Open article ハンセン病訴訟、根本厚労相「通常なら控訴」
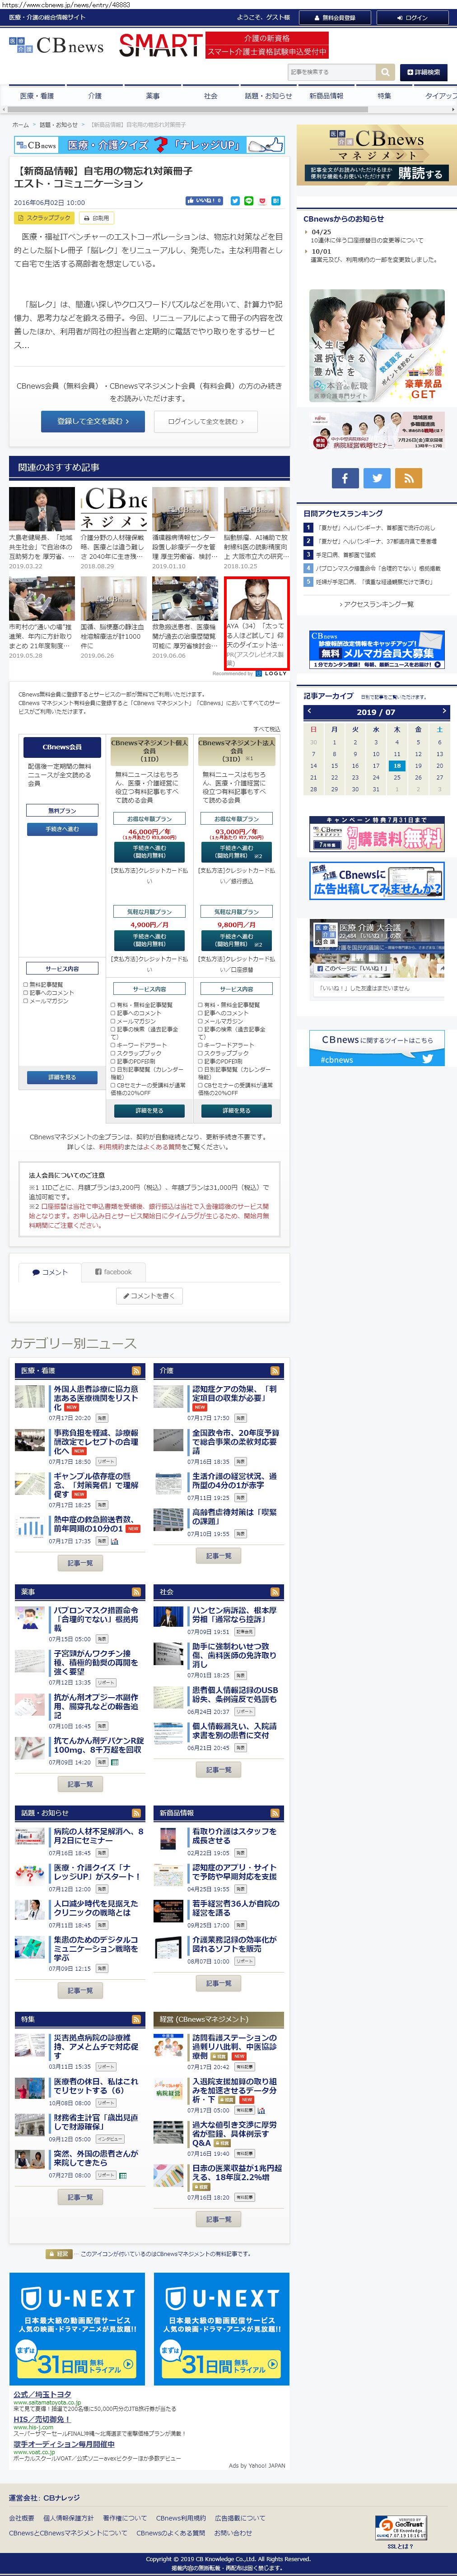457x2576 pixels. point(234,1616)
